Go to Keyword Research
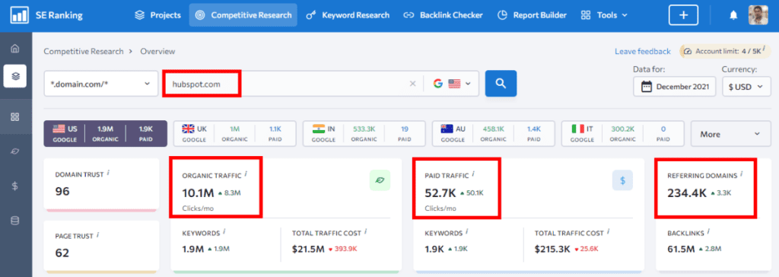Viewport: 779px width, 277px height. (x=348, y=15)
